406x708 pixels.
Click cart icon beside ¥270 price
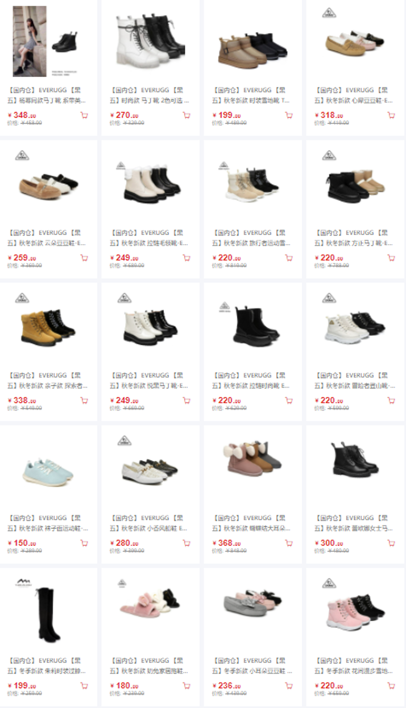click(187, 115)
